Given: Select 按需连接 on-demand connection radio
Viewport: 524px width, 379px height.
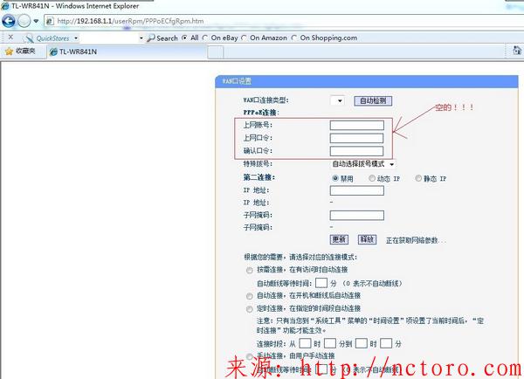Looking at the screenshot, I should tap(249, 270).
